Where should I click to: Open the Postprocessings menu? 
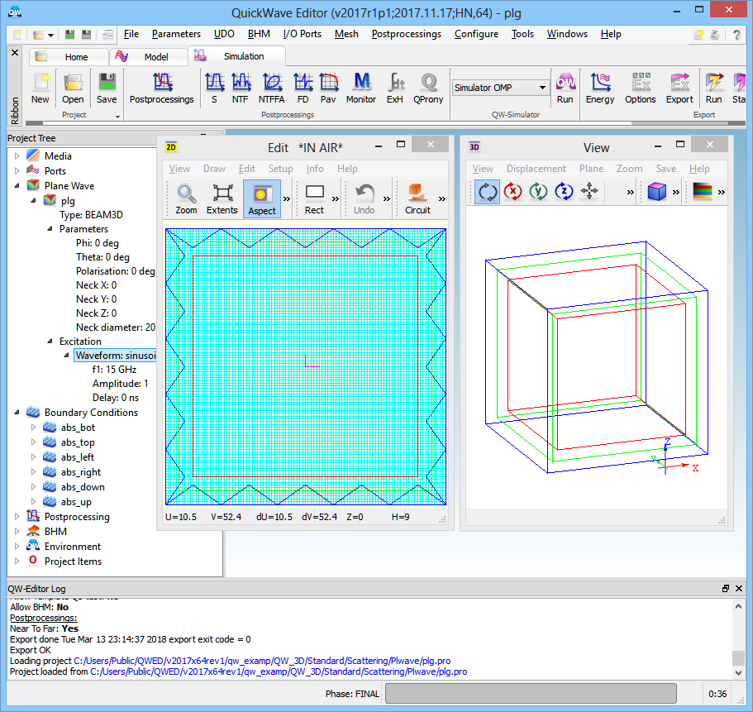pyautogui.click(x=406, y=34)
